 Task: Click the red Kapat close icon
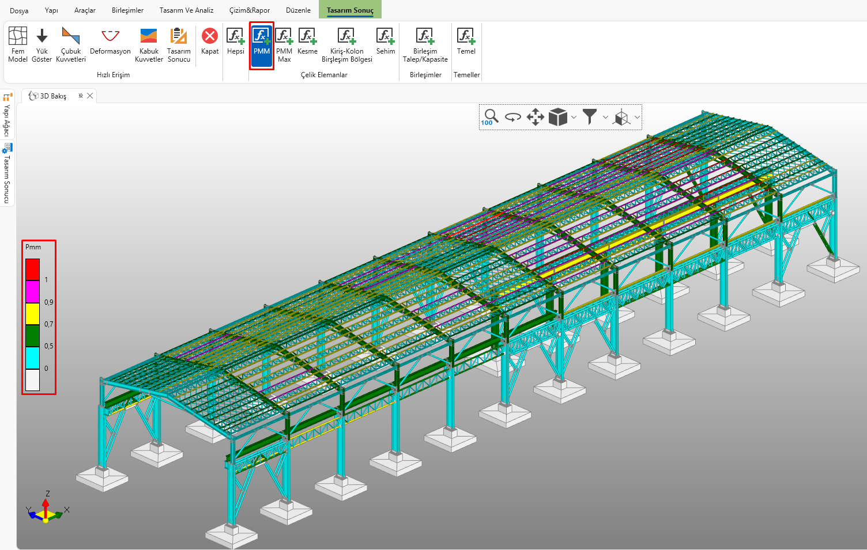(210, 36)
